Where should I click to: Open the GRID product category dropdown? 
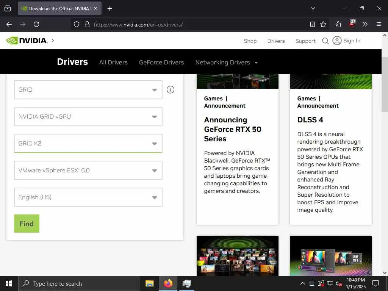[x=88, y=89]
